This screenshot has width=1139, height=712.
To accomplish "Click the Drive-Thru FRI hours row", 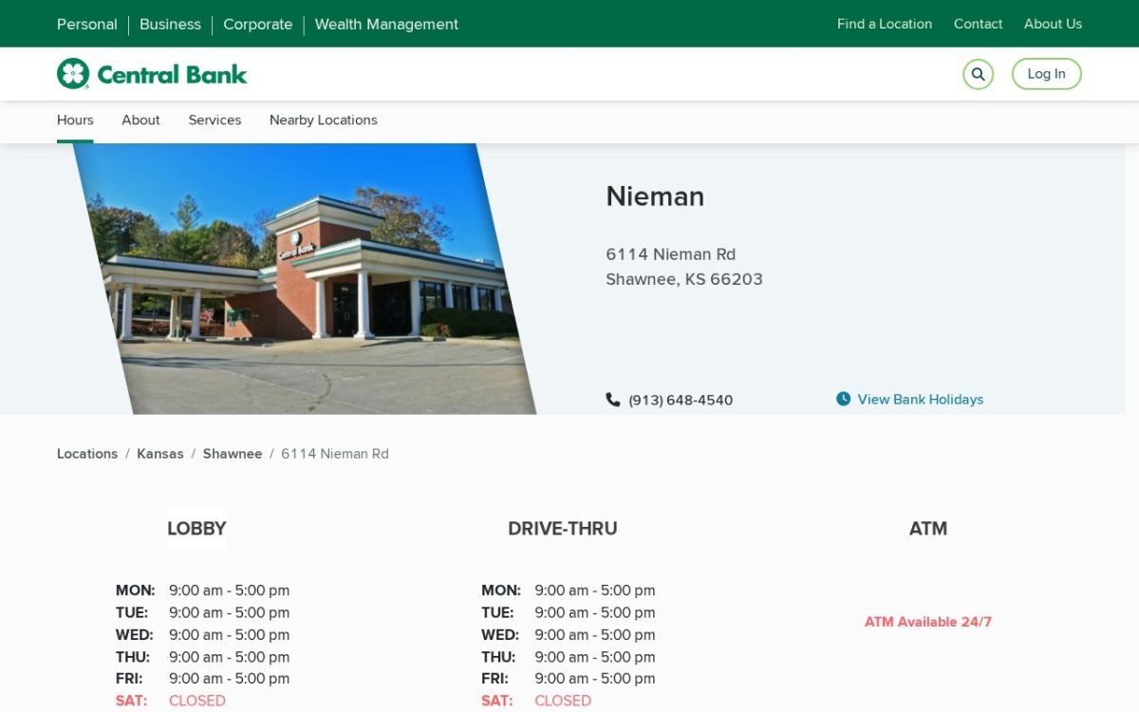I will point(569,679).
